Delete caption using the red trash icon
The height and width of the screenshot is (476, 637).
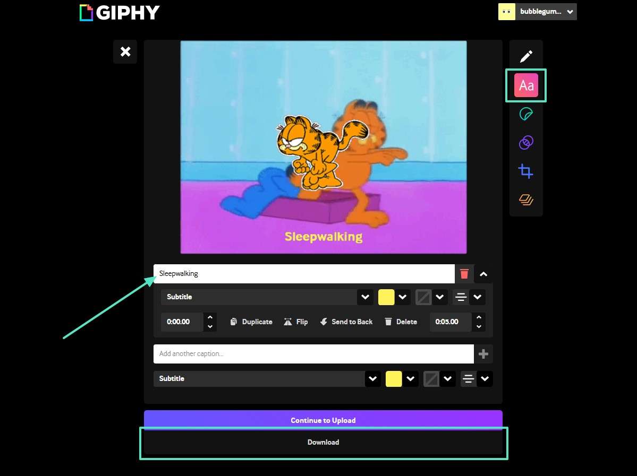(x=464, y=274)
